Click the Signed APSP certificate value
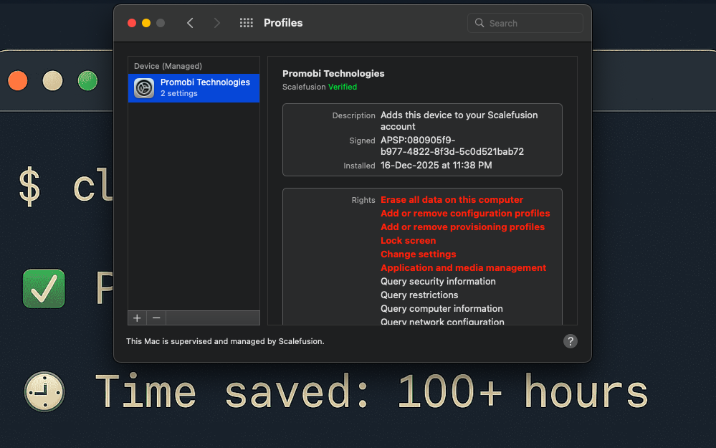The width and height of the screenshot is (716, 448). tap(452, 146)
